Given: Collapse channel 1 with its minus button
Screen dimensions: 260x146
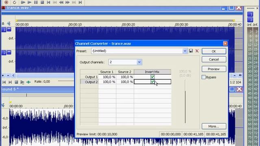Looking at the screenshot, I should pyautogui.click(x=9, y=29).
